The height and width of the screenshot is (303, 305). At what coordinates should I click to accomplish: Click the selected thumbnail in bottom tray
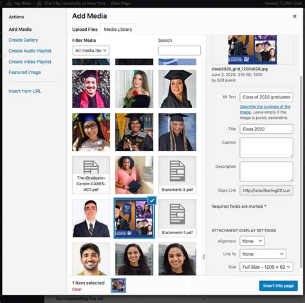point(118,286)
